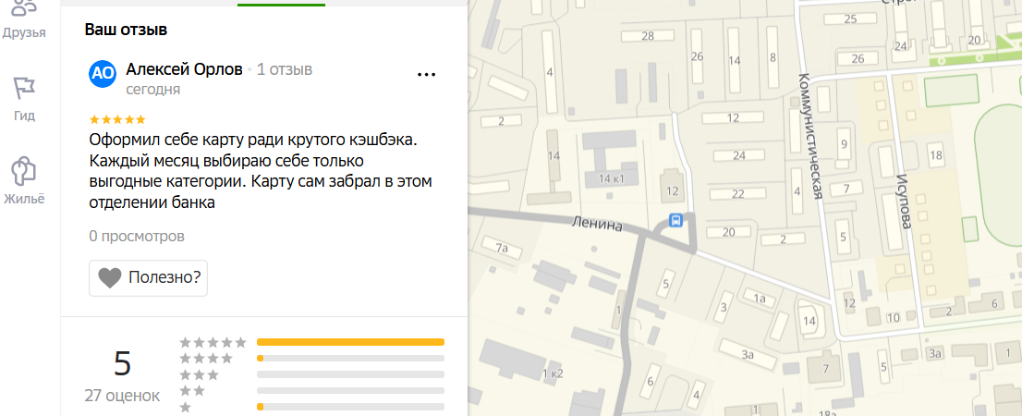Open the Друзья sidebar section
1022x416 pixels.
point(24,18)
